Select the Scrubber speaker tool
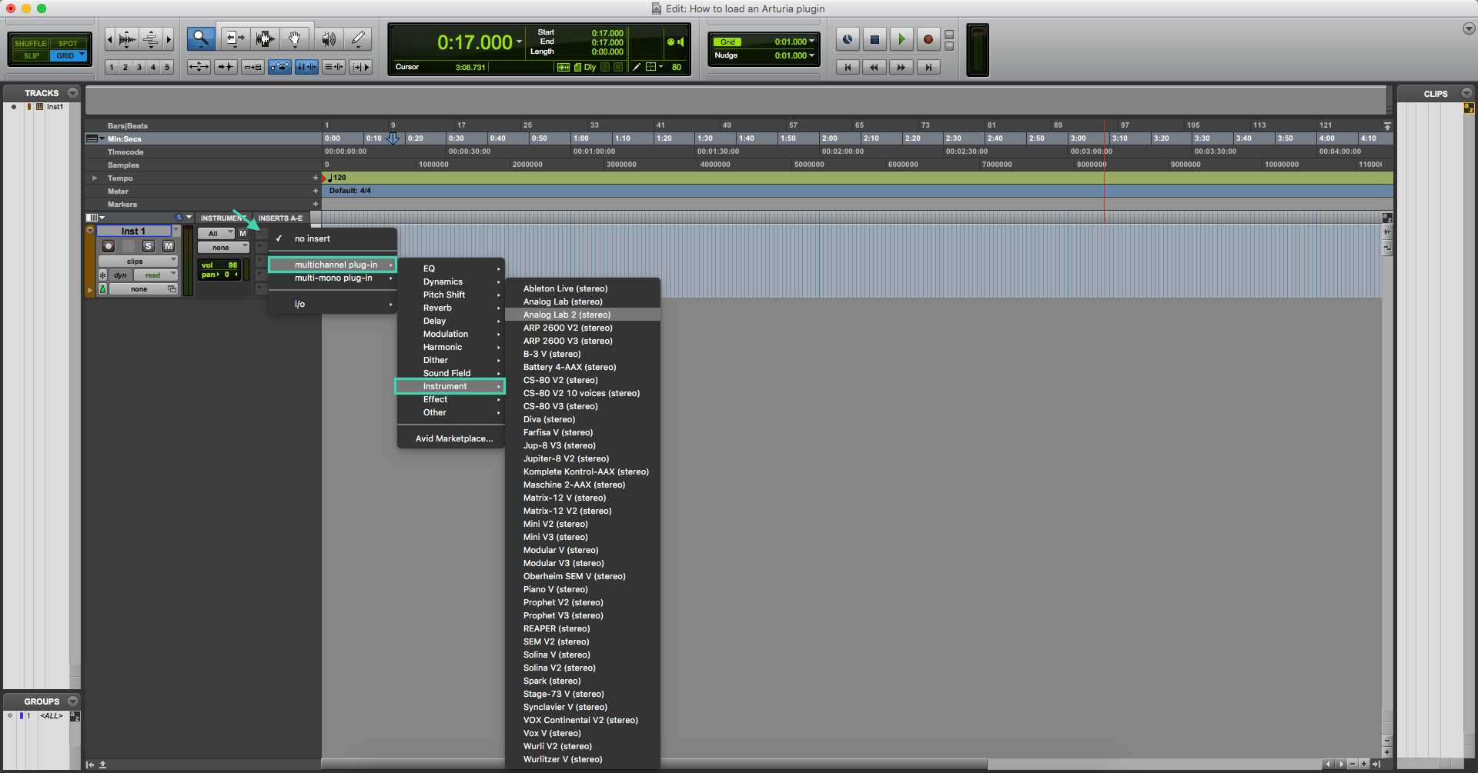1478x773 pixels. pos(329,38)
